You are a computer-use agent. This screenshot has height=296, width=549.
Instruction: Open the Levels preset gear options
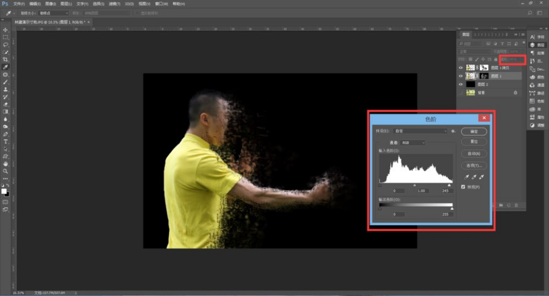(x=453, y=131)
